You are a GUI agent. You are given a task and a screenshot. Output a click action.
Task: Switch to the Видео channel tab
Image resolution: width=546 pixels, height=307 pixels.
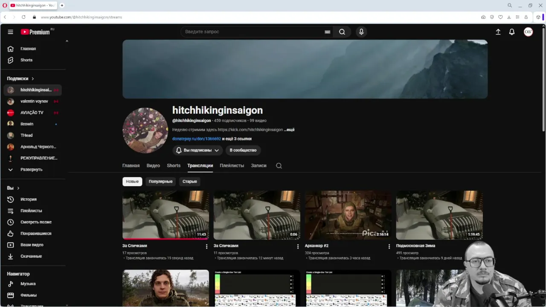point(153,165)
